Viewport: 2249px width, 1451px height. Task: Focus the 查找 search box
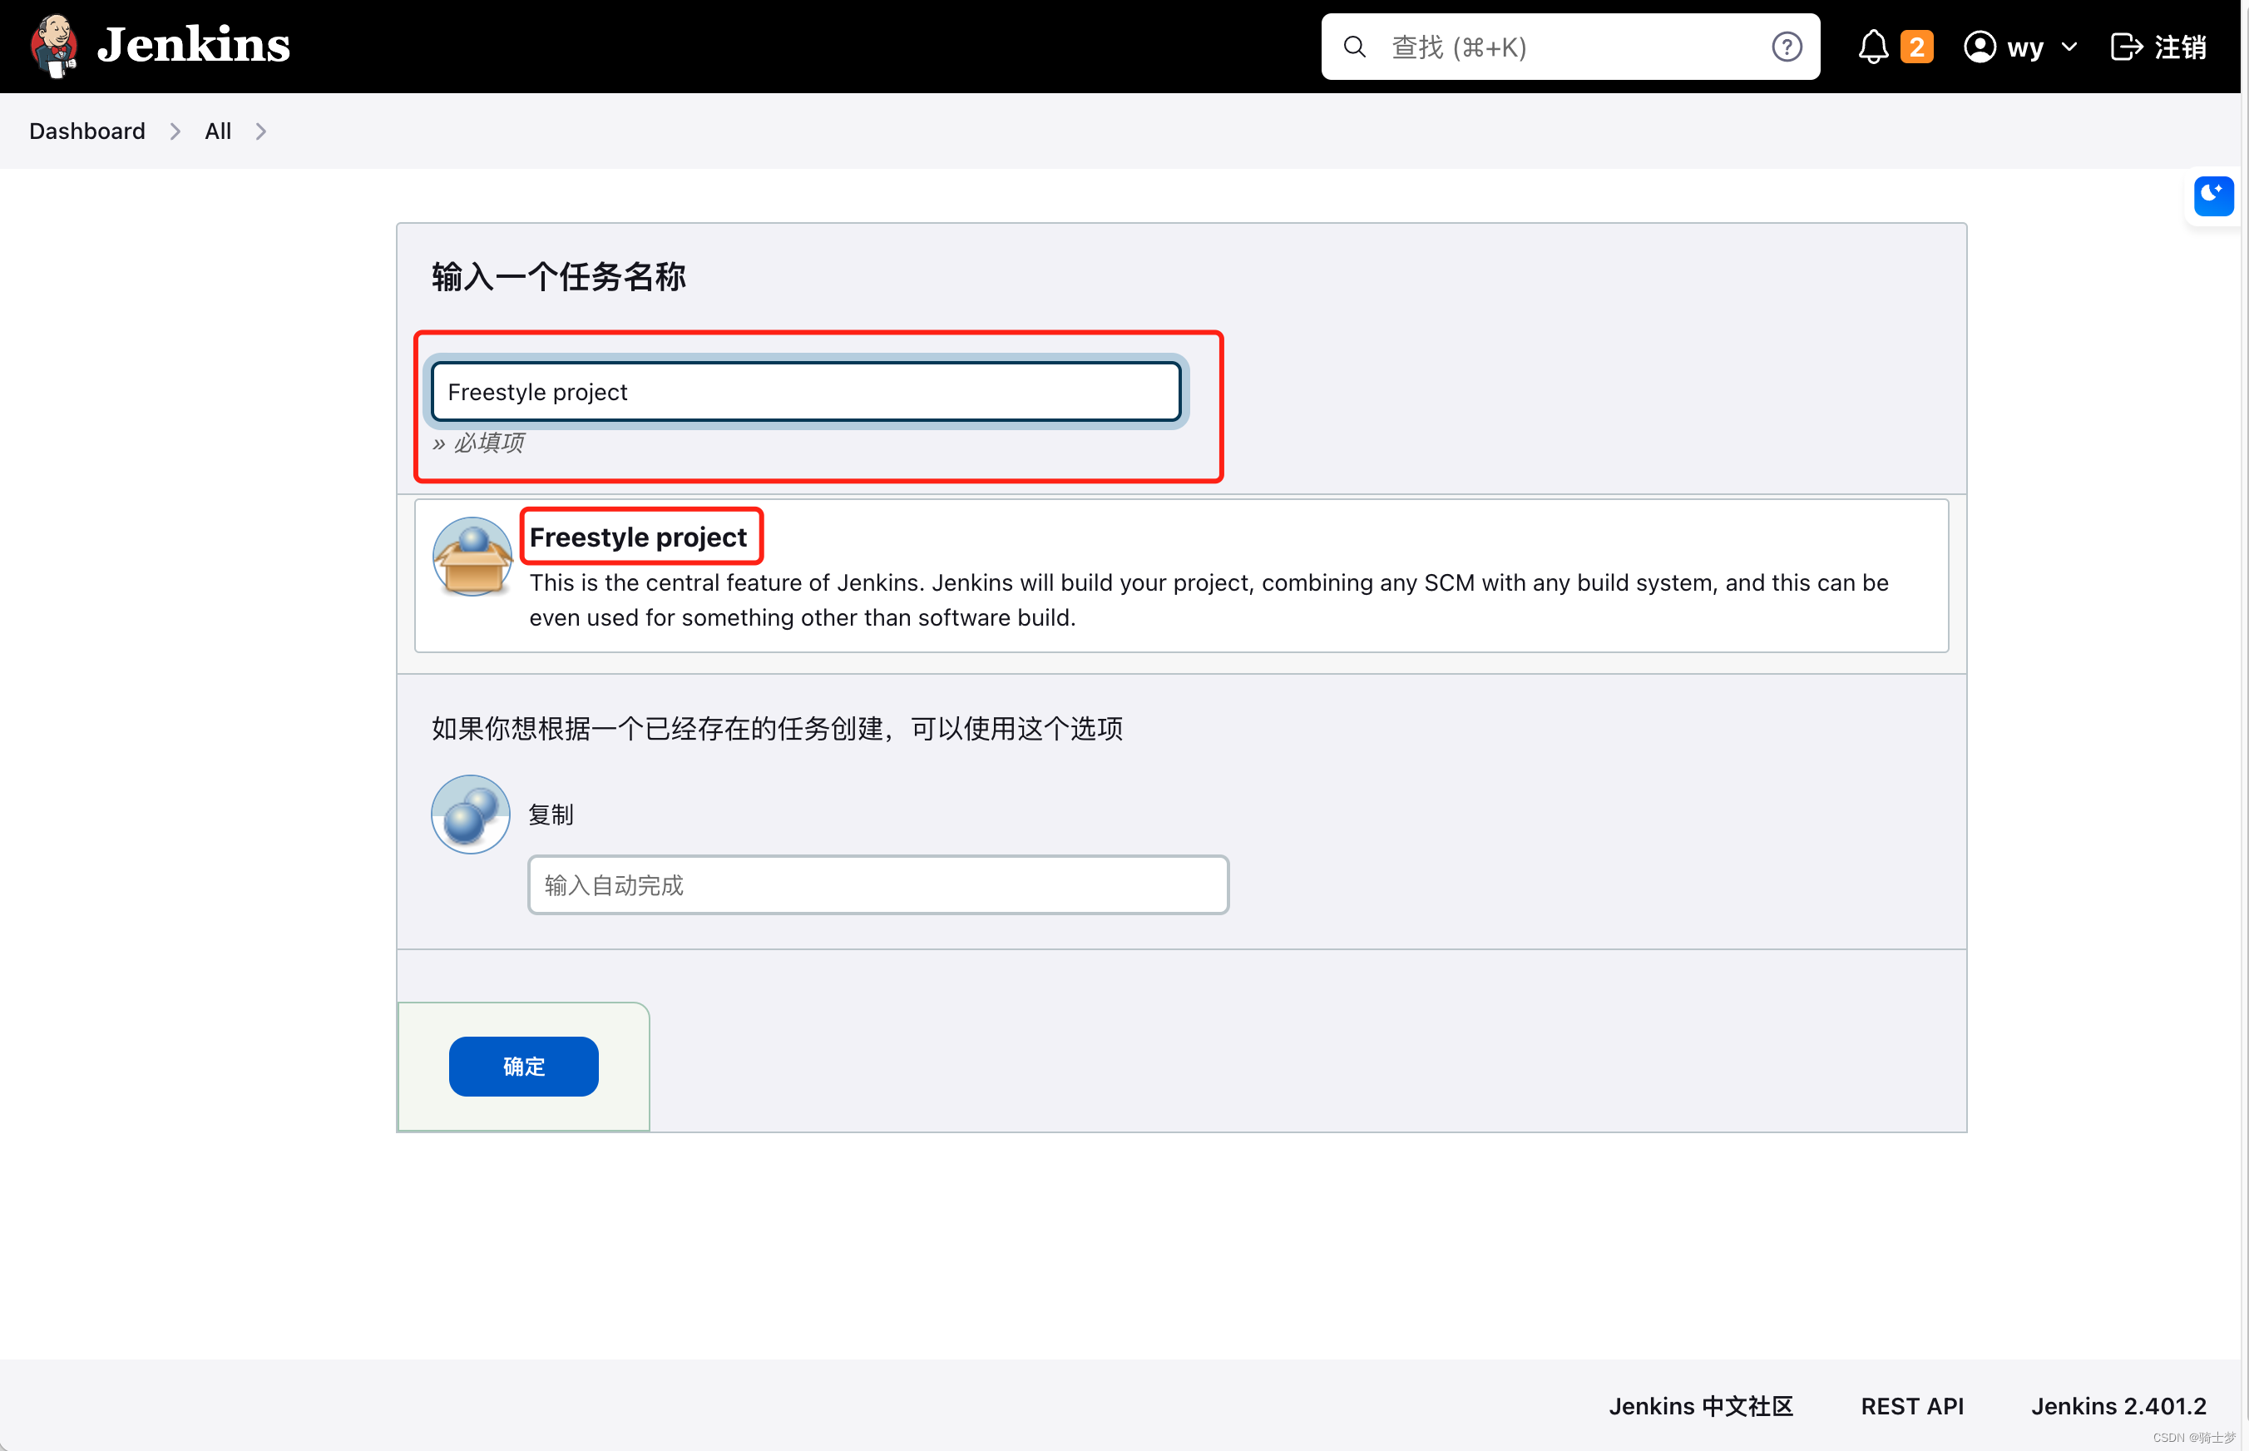click(x=1570, y=46)
